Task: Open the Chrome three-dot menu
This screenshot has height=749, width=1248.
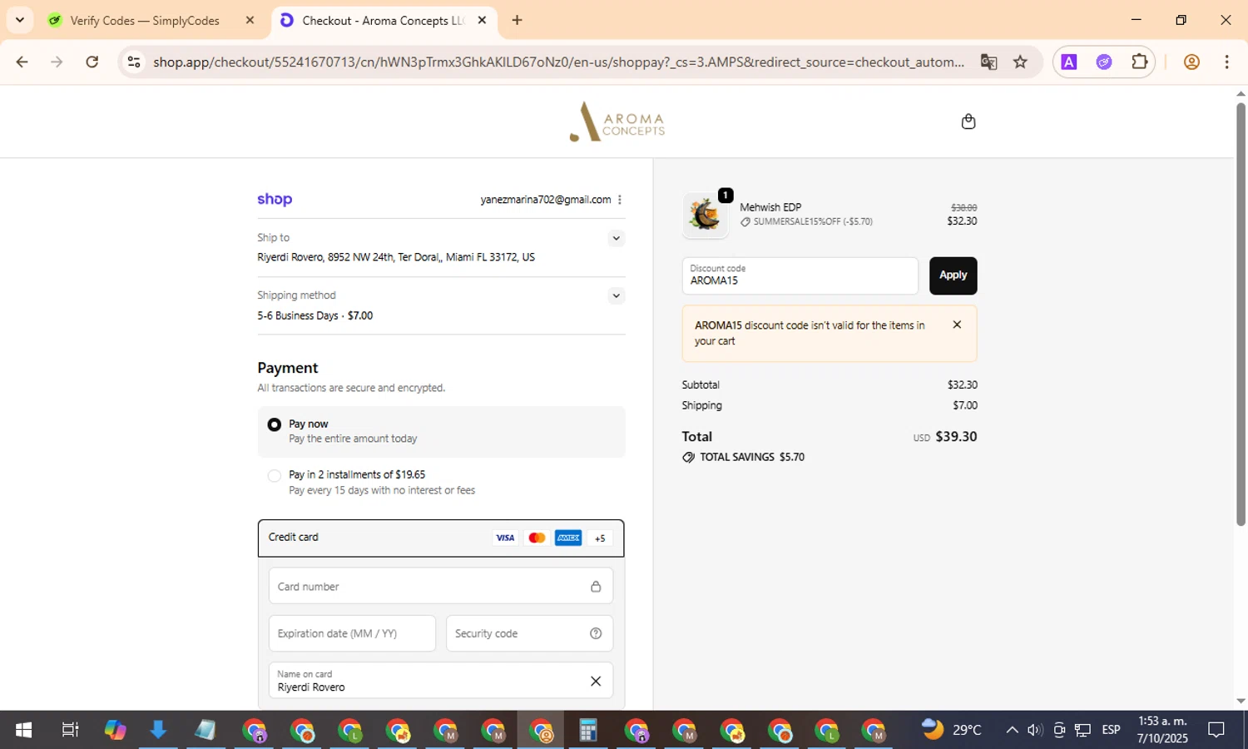Action: coord(1226,62)
